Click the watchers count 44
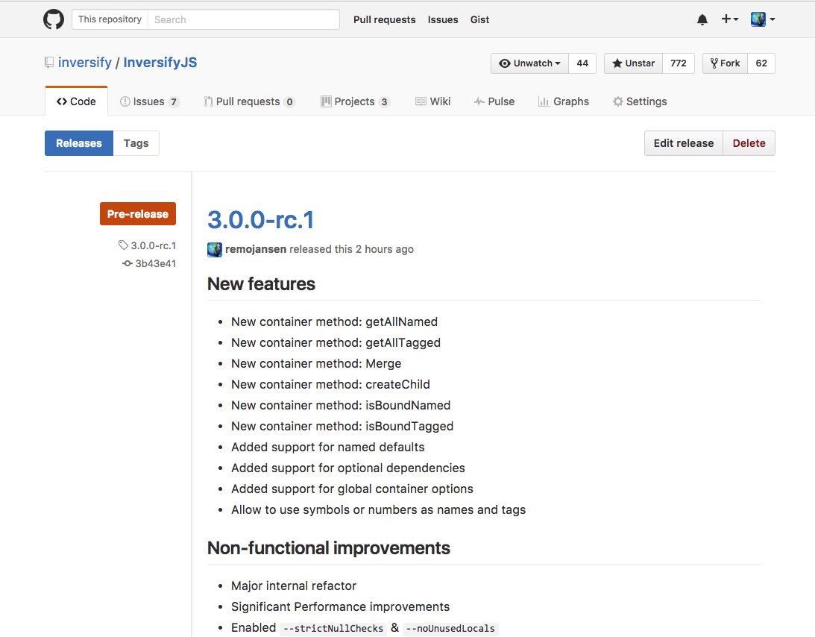Viewport: 815px width, 637px height. pyautogui.click(x=582, y=63)
